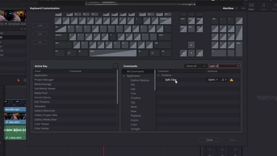This screenshot has height=156, width=277.
Task: Click the caps lock key on virtual keyboard
Action: [61, 37]
